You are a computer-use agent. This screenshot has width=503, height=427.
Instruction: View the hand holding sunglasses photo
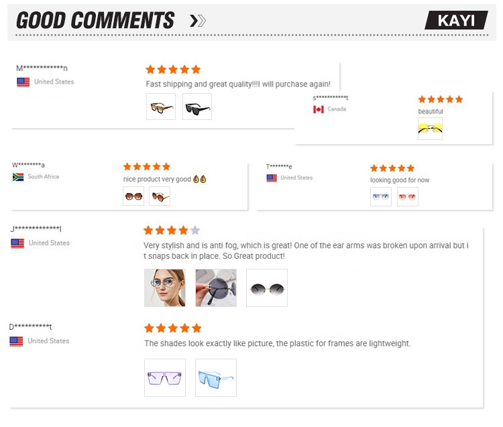tap(216, 288)
